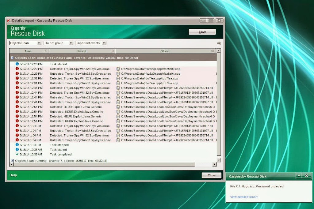Select the Detected JF3167913490367131997.dll row at 12:44 PM
Screen dimensions: 314x209
pyautogui.click(x=113, y=93)
